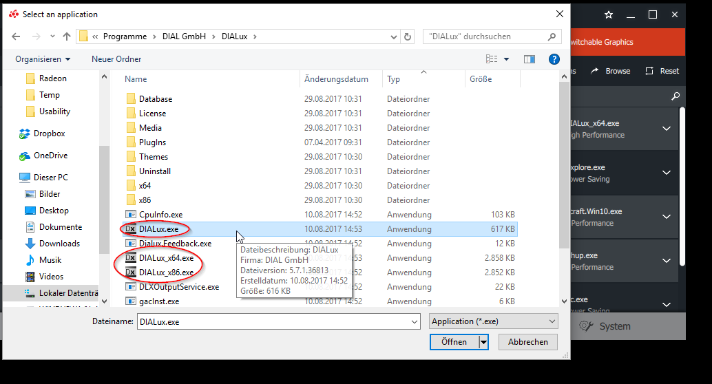The image size is (712, 384).
Task: Toggle the preview pane
Action: pyautogui.click(x=530, y=59)
